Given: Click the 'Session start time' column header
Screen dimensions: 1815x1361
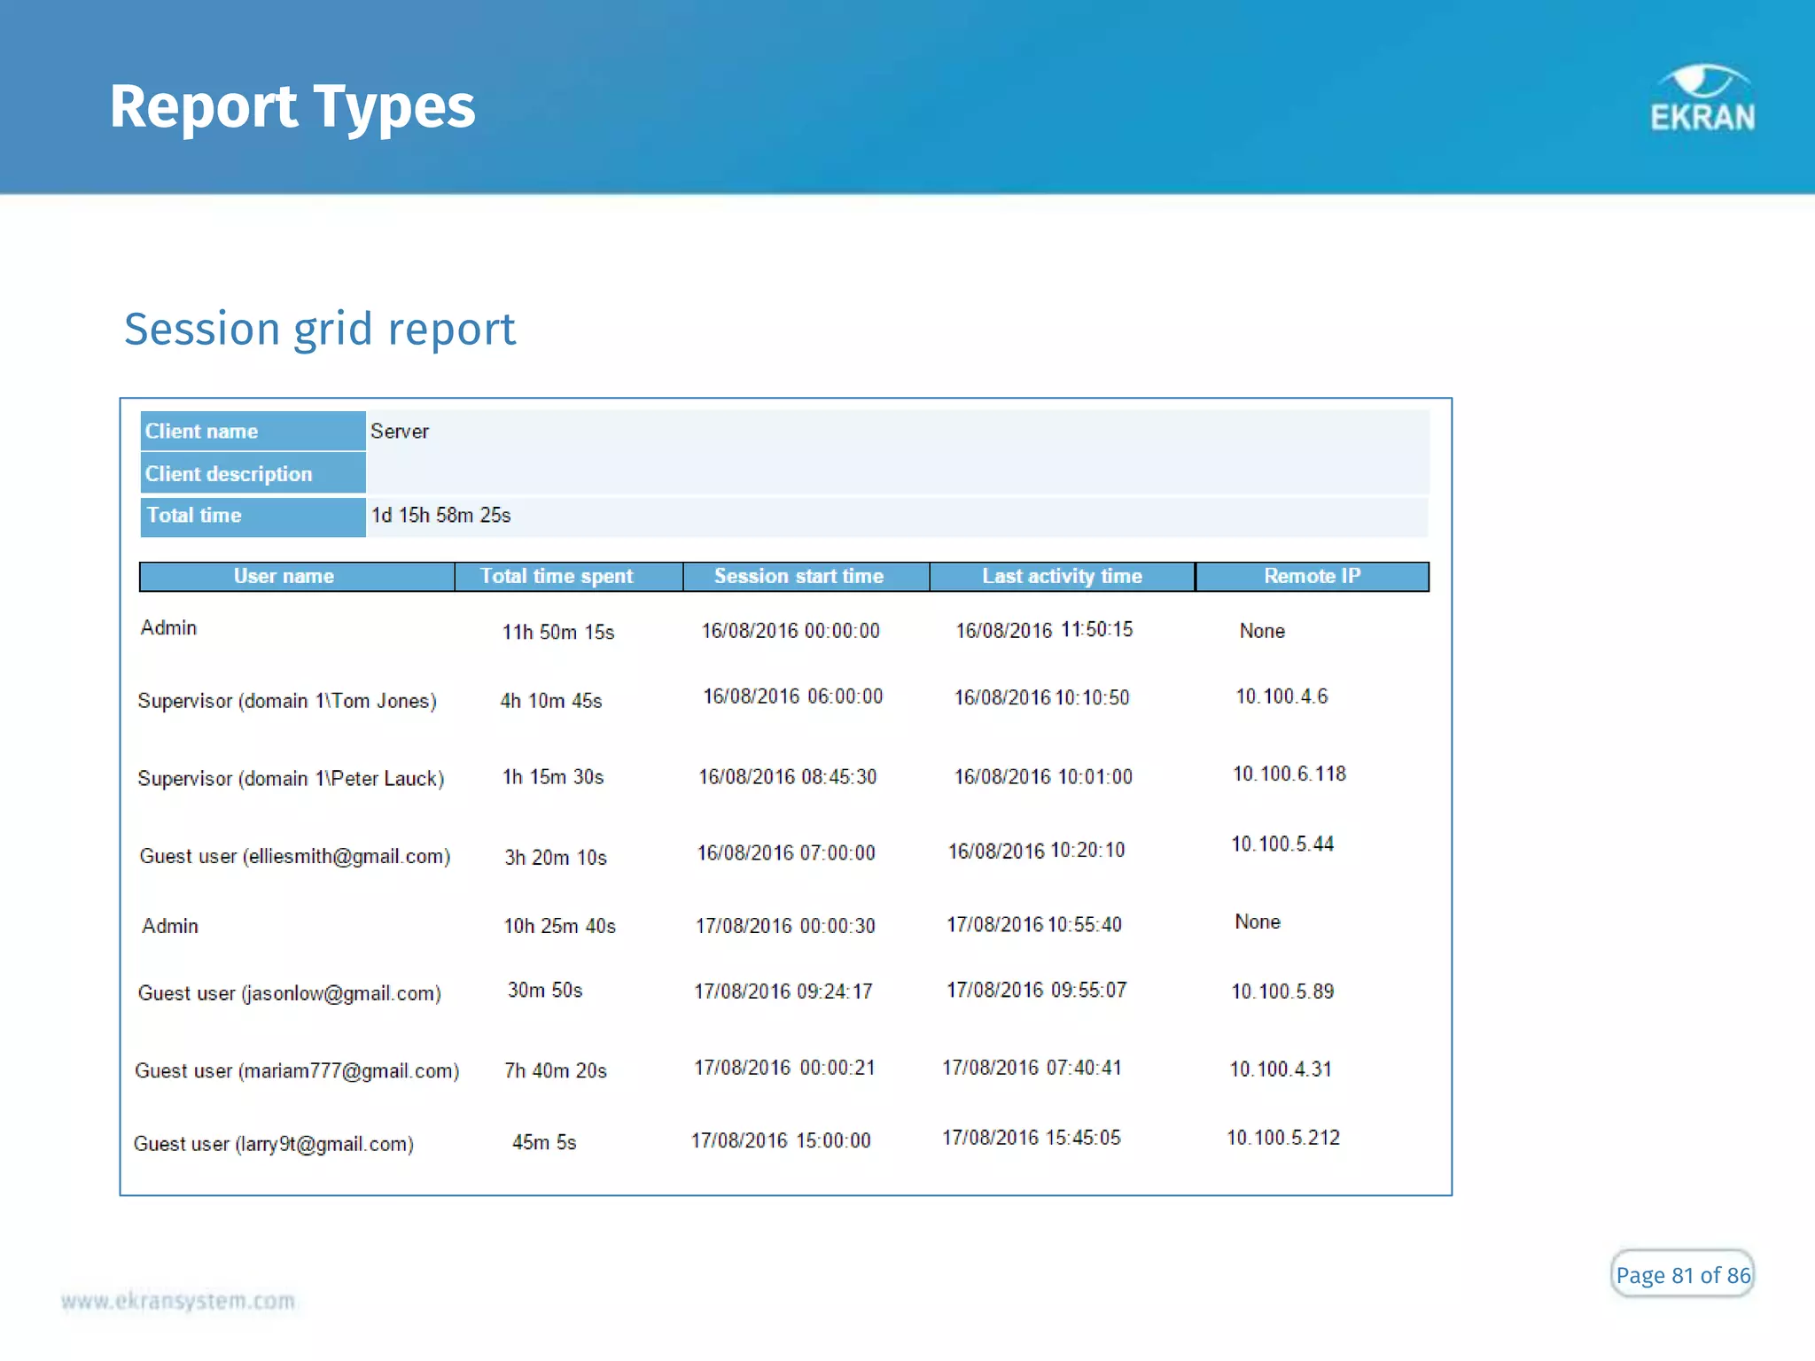Looking at the screenshot, I should [806, 576].
